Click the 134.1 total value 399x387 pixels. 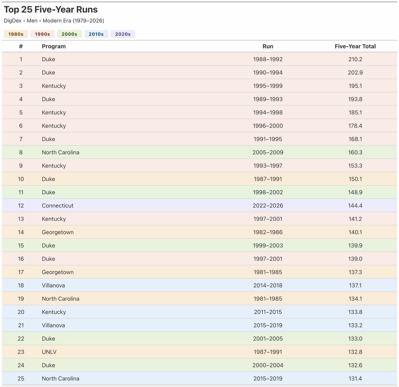pyautogui.click(x=355, y=299)
